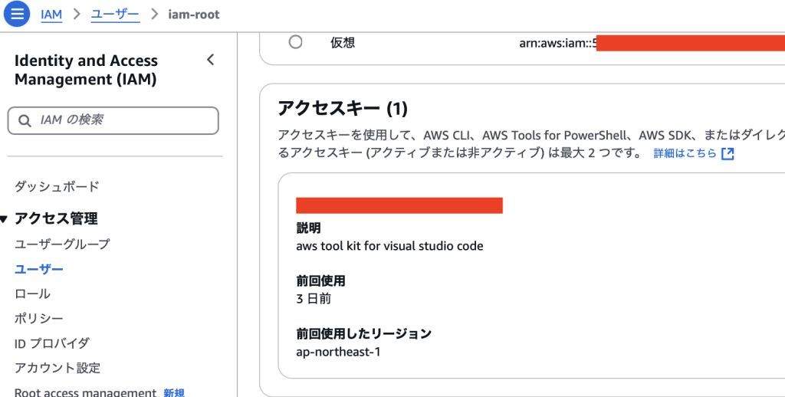Collapse the IAM sidebar with the chevron
Screen dimensions: 785x397
[x=211, y=60]
